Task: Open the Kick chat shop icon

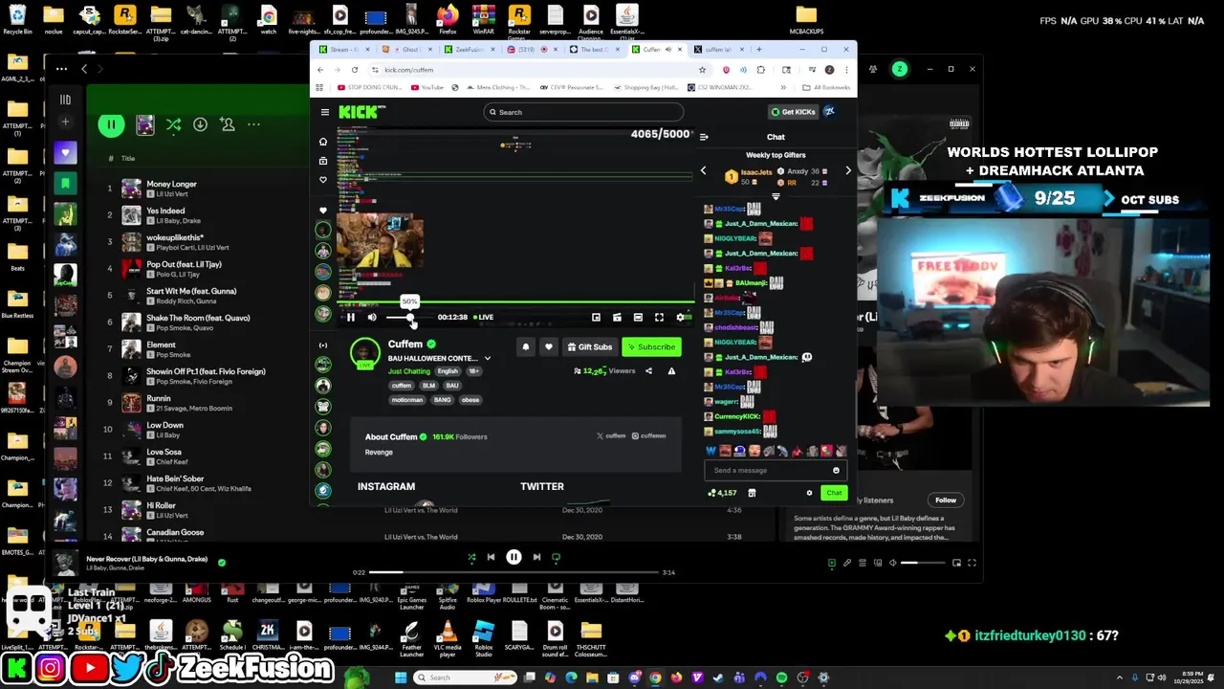Action: [x=752, y=493]
